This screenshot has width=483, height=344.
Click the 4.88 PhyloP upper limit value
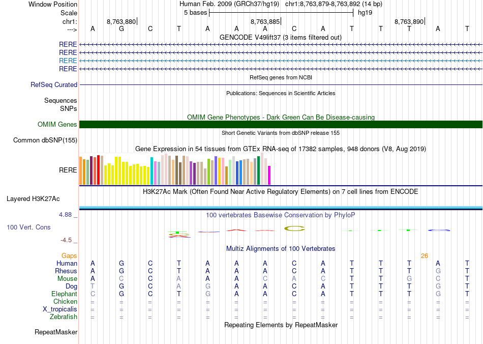(65, 215)
